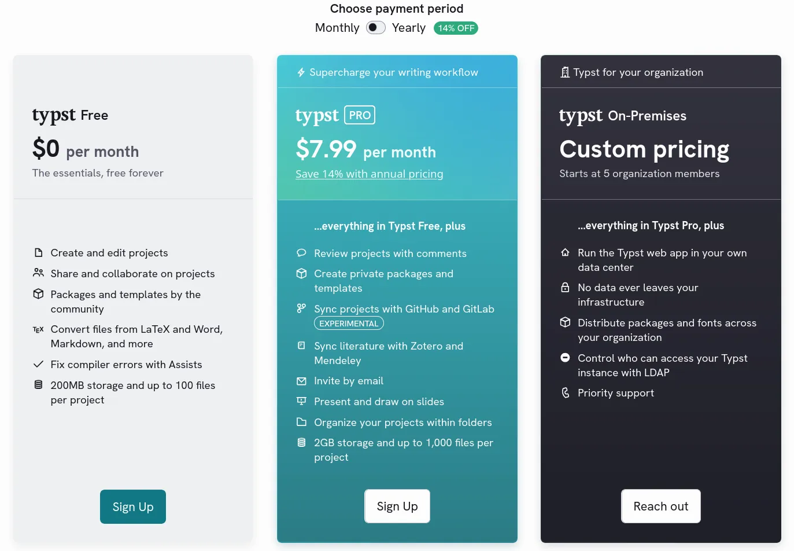Click 'Create and edit projects' text
This screenshot has width=794, height=551.
(109, 253)
